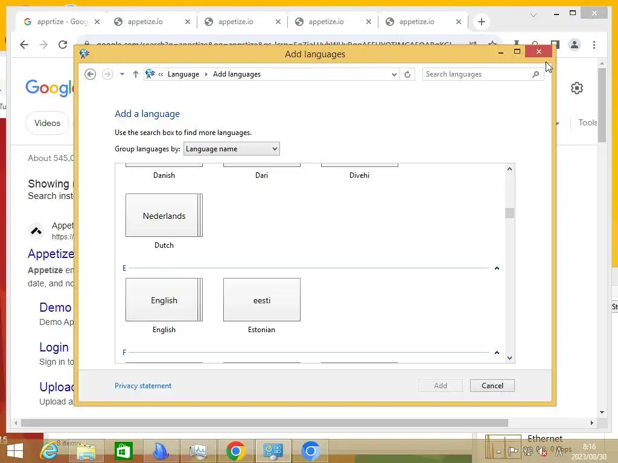Click the network icon in the system tray
The image size is (618, 463).
[x=527, y=451]
